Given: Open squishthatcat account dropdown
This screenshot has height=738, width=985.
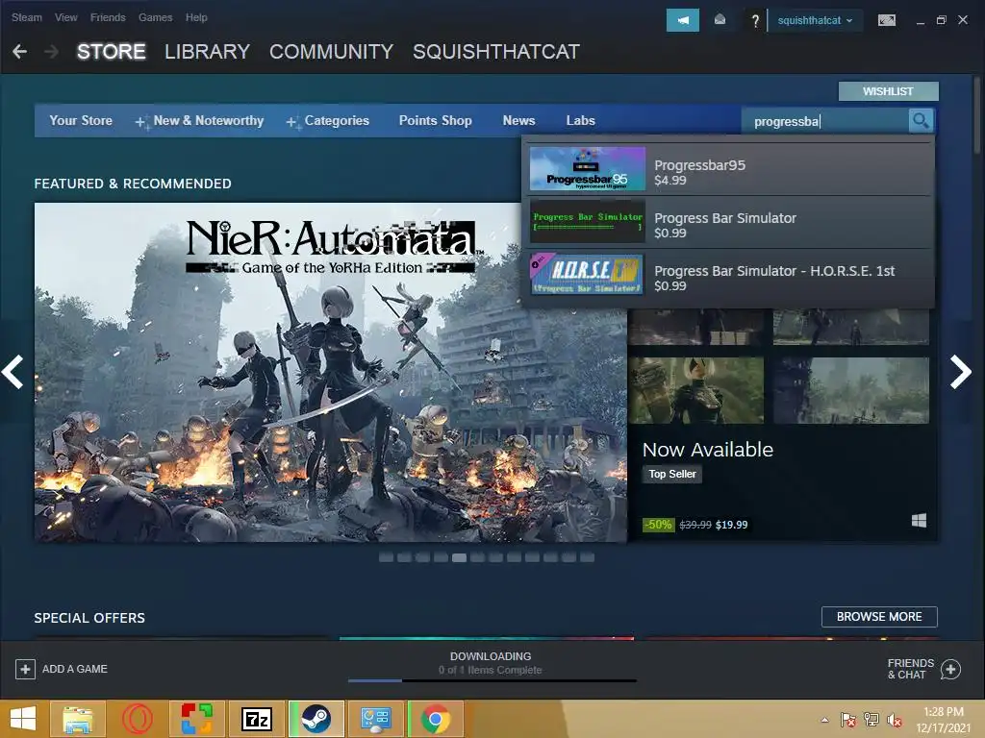Looking at the screenshot, I should (815, 20).
